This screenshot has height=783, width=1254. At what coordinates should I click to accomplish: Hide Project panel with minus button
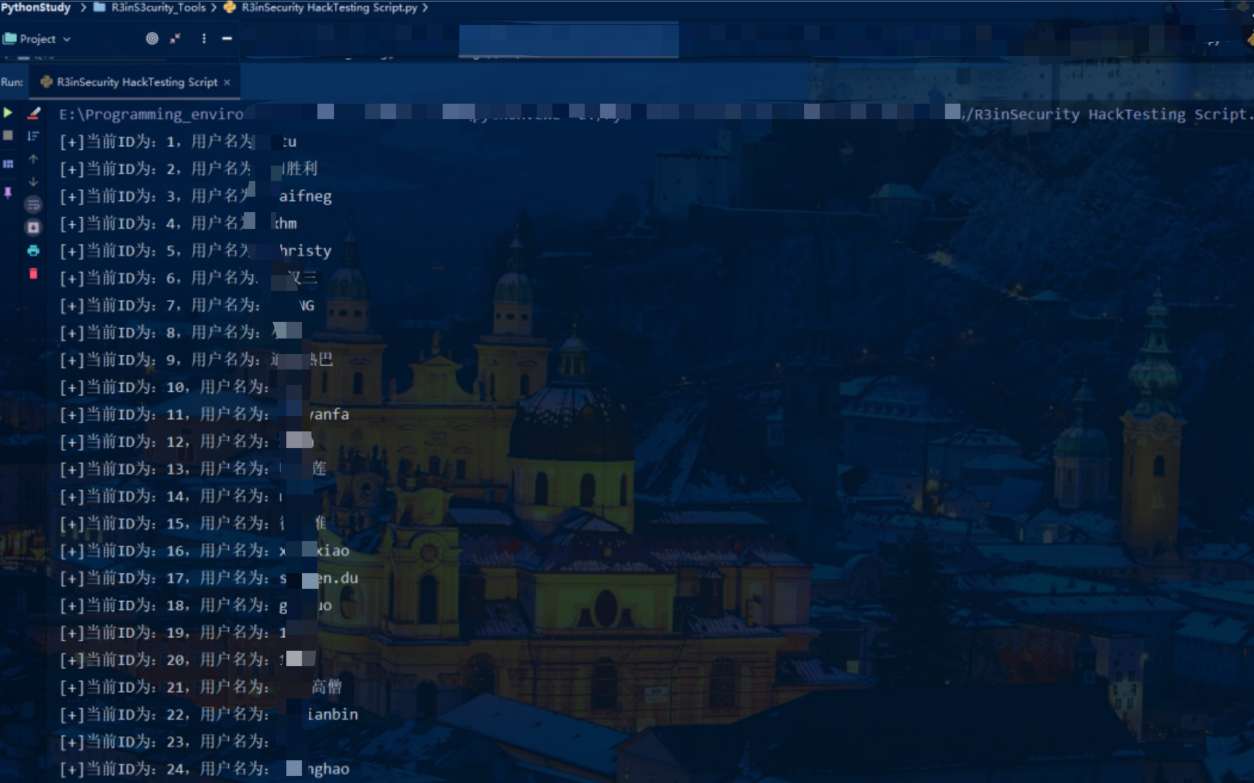227,39
